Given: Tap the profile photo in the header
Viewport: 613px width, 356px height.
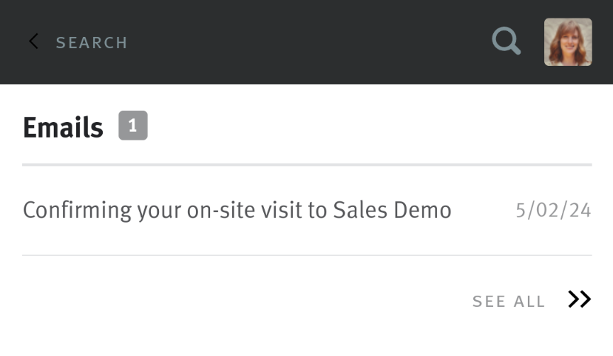Looking at the screenshot, I should coord(568,42).
